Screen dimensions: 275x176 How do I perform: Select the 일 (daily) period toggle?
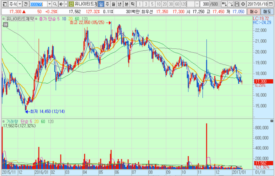[101, 4]
